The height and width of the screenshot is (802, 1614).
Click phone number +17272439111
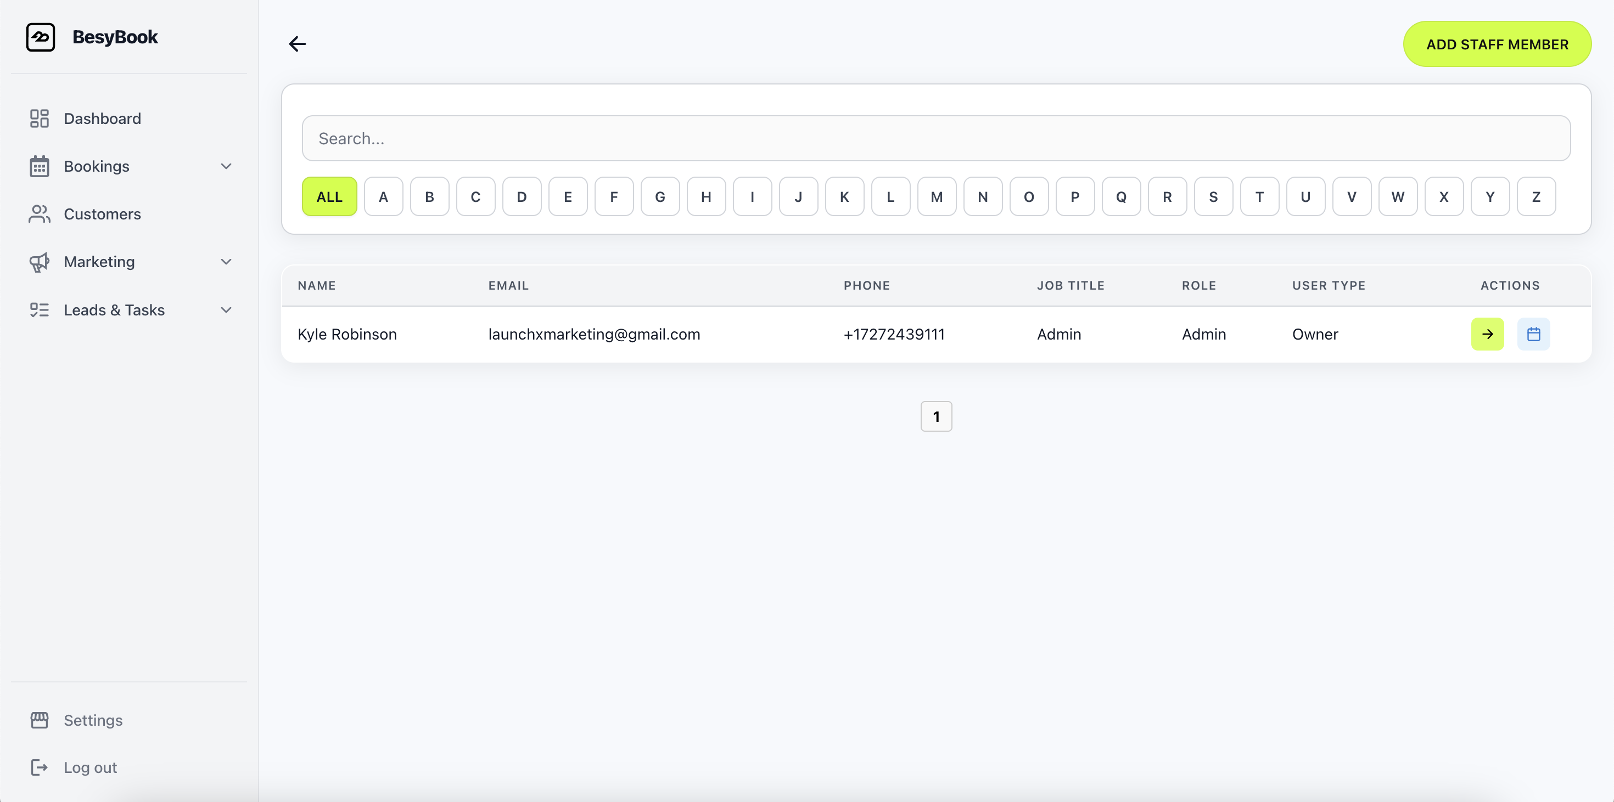(x=894, y=334)
